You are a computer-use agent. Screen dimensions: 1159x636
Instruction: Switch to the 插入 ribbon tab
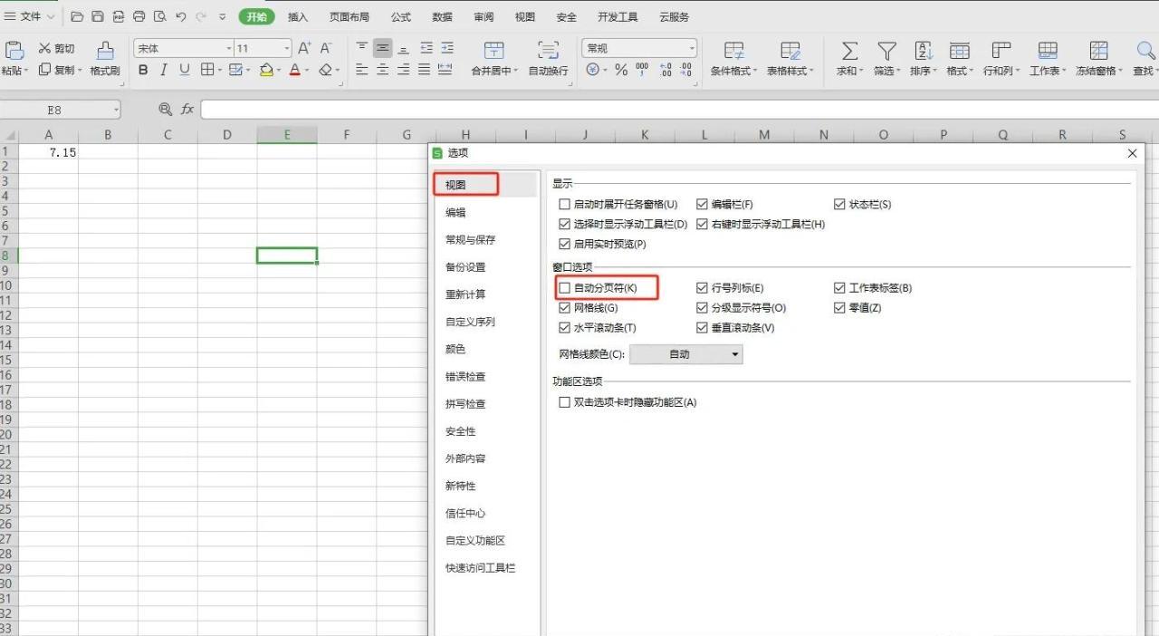point(298,16)
